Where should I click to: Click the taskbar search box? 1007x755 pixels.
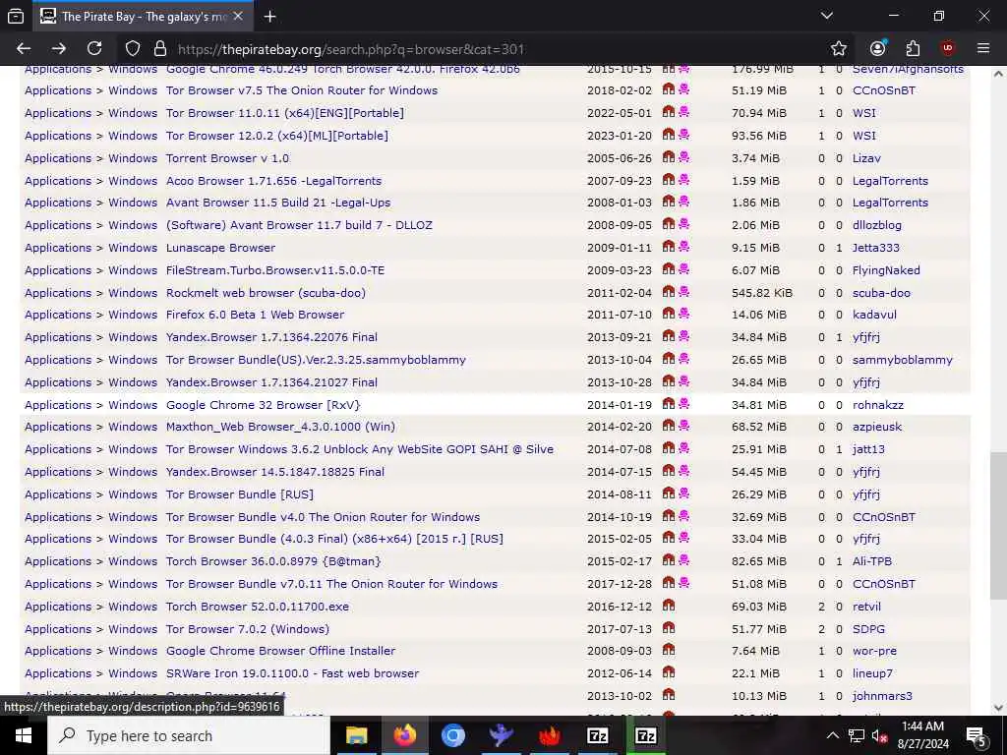click(188, 735)
